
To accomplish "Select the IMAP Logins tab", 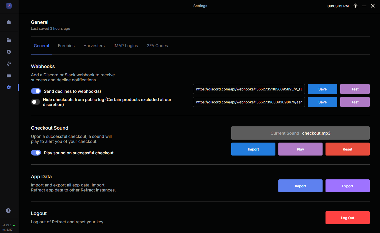I will coord(126,46).
